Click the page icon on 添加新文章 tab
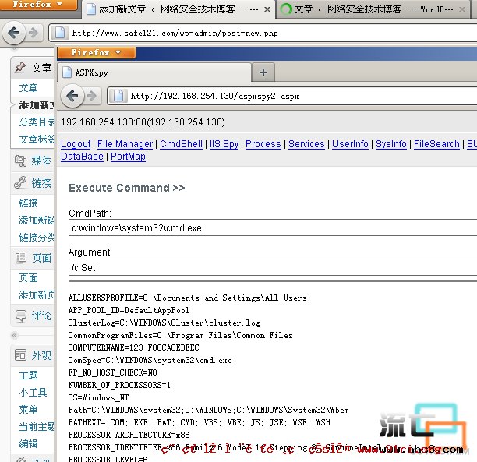Image resolution: width=477 pixels, height=462 pixels. [x=91, y=9]
